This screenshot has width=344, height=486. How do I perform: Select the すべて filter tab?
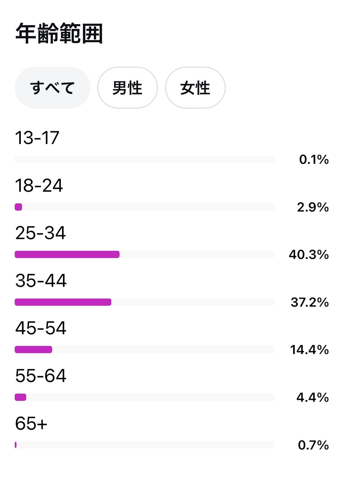(52, 88)
